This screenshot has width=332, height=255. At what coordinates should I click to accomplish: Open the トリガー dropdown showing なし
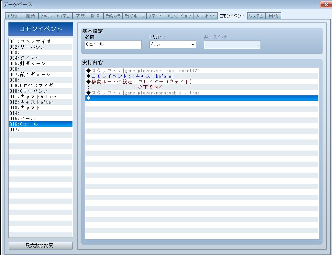pos(172,44)
